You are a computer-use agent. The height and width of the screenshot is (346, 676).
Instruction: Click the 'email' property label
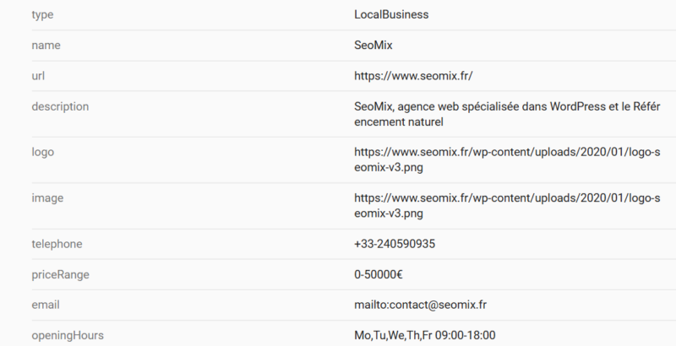(46, 305)
